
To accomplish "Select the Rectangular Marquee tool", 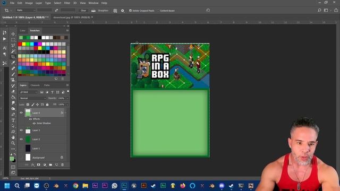I will (x=13, y=40).
